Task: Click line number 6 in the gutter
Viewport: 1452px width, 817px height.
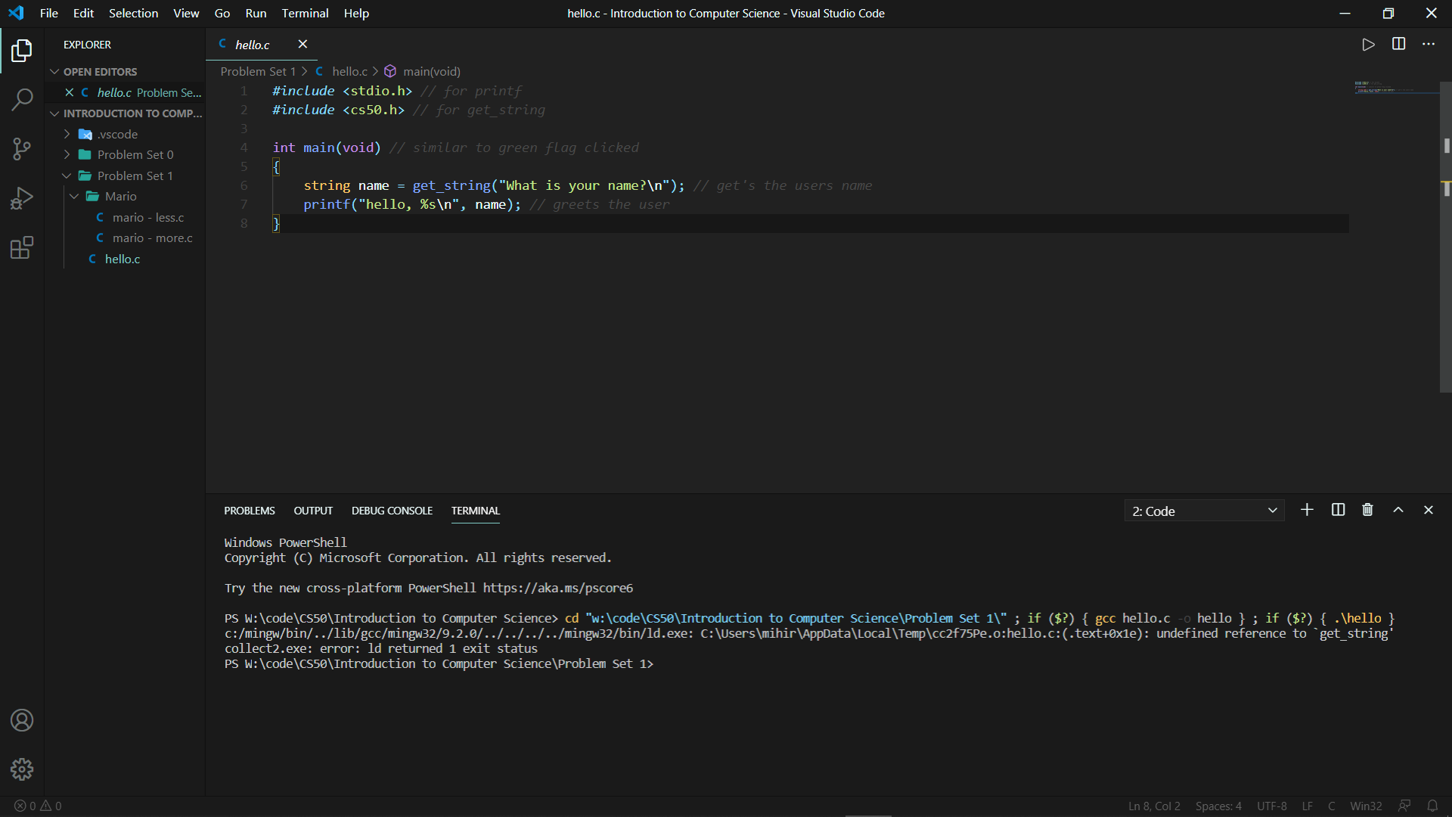Action: 244,185
